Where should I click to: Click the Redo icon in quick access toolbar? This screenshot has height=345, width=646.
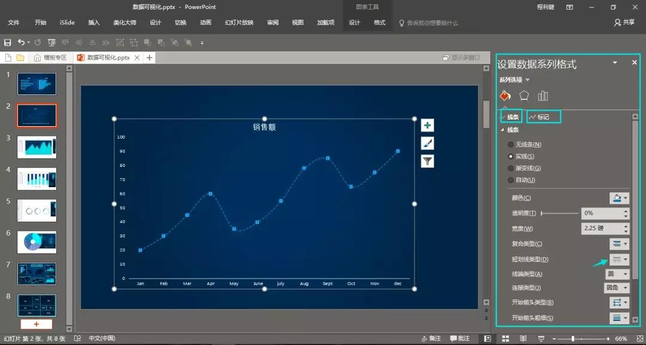click(x=38, y=42)
